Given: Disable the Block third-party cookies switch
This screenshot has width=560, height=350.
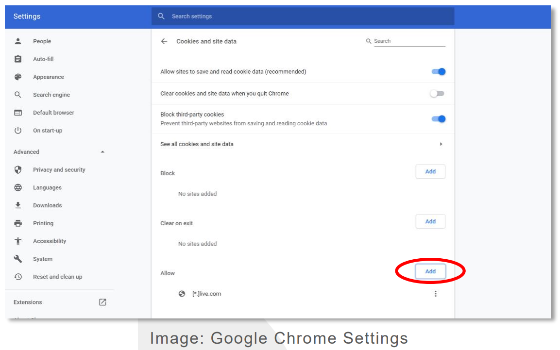Looking at the screenshot, I should [x=438, y=119].
